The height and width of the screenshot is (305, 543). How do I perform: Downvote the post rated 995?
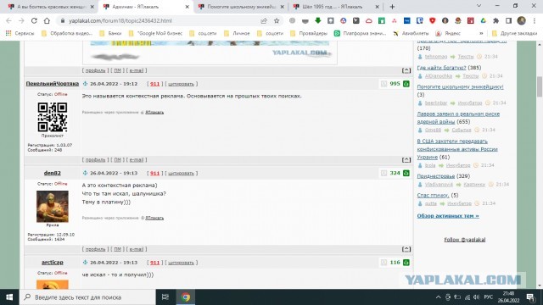(x=383, y=84)
